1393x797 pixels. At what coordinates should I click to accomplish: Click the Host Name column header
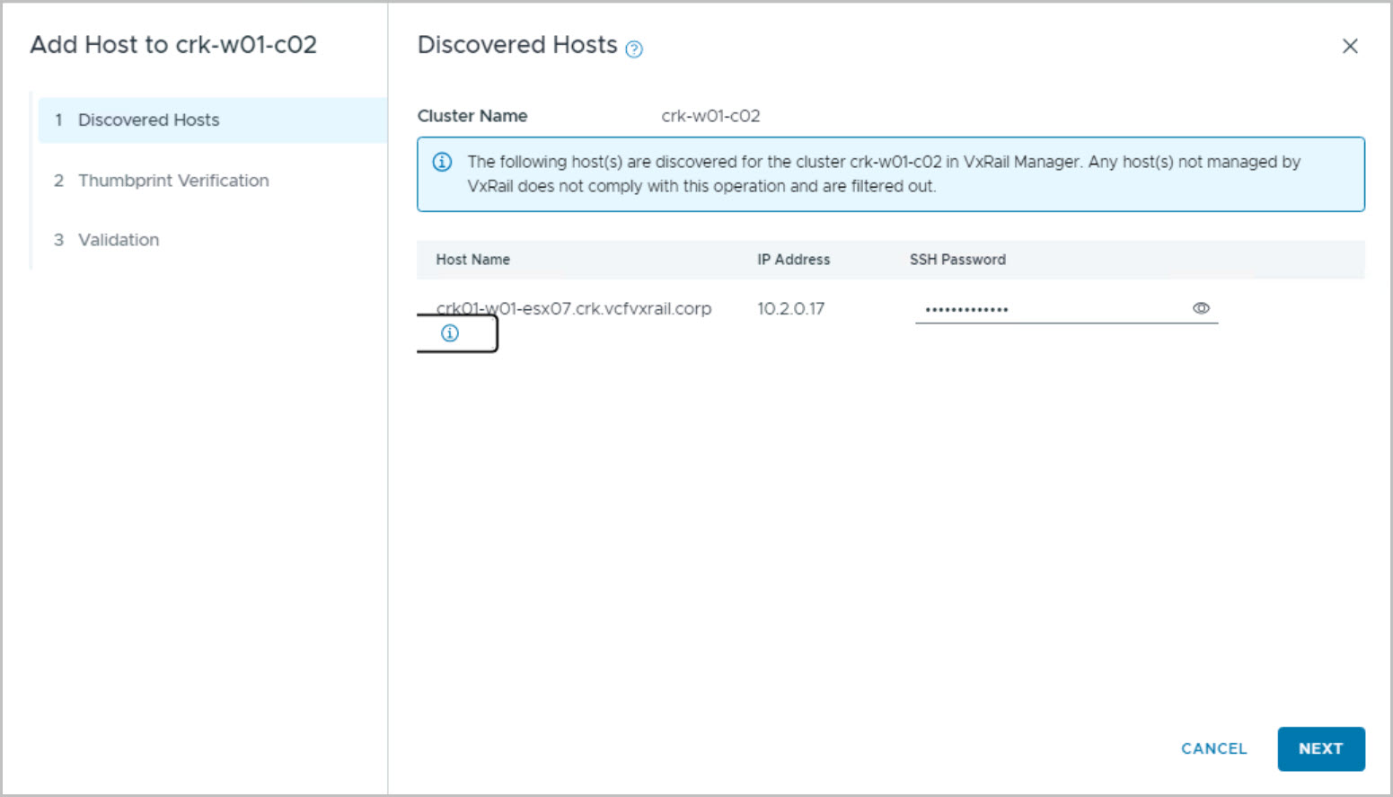click(472, 260)
